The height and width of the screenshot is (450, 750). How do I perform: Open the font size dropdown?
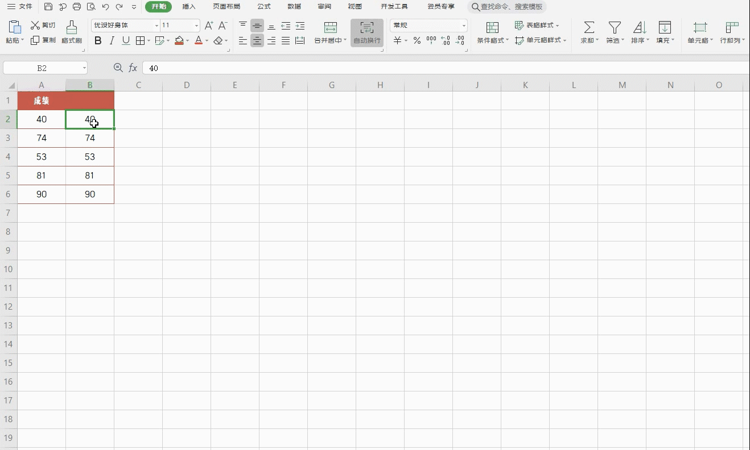coord(197,26)
